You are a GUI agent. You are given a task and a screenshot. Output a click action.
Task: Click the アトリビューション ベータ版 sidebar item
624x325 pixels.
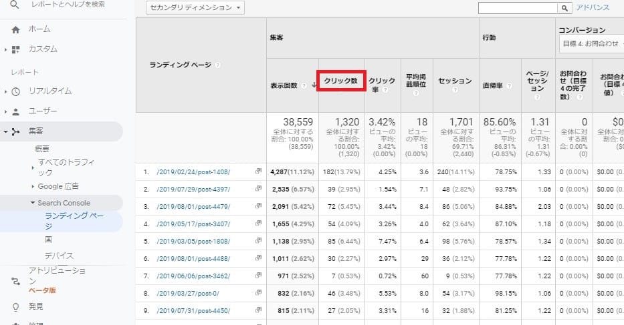click(x=57, y=280)
